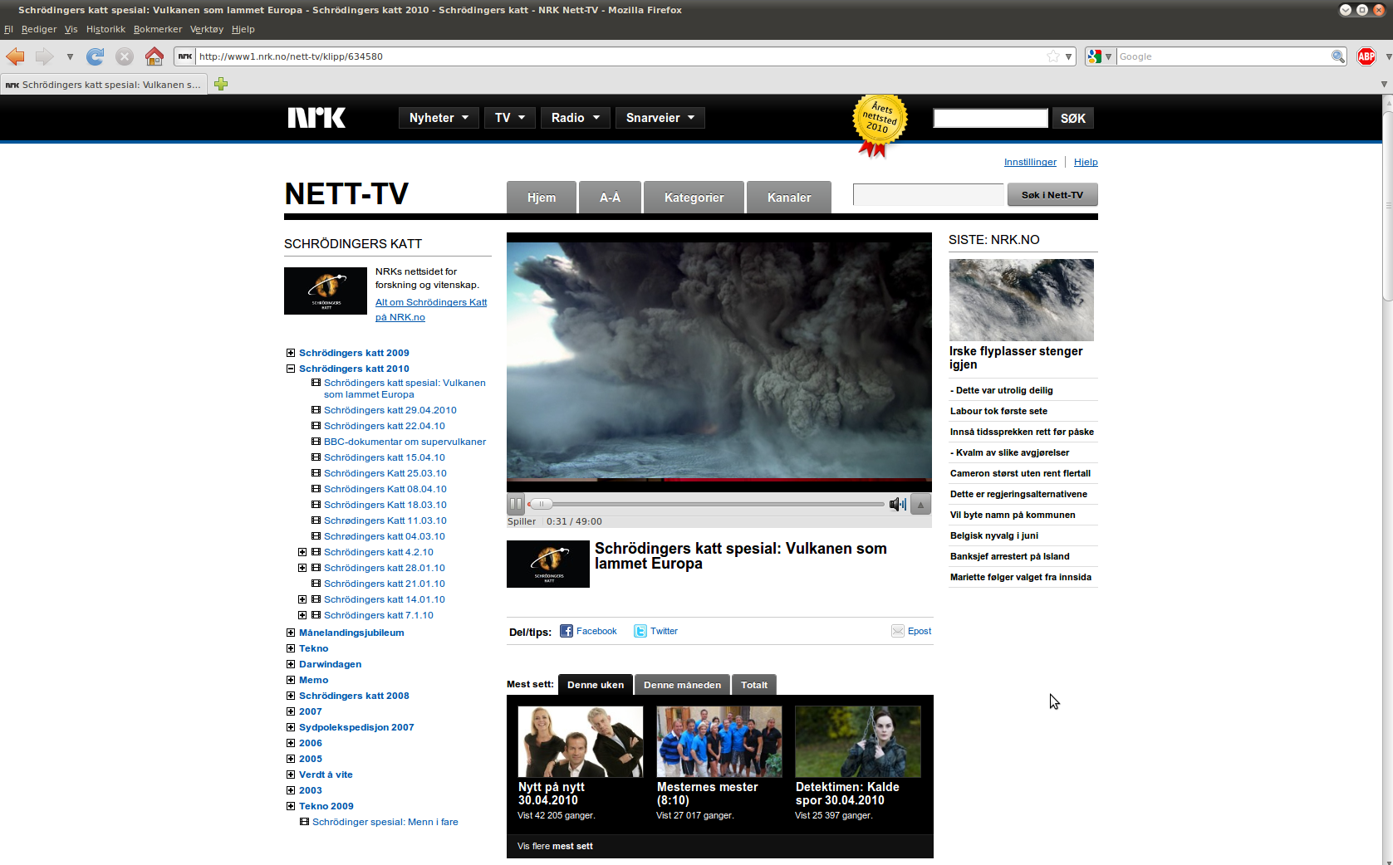The height and width of the screenshot is (865, 1393).
Task: Switch to the Kategorier tab
Action: tap(694, 197)
